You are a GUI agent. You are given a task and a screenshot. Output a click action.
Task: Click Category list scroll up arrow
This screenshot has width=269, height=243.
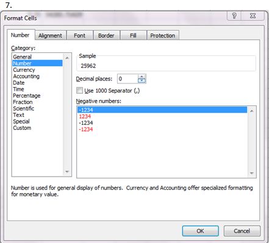point(67,58)
